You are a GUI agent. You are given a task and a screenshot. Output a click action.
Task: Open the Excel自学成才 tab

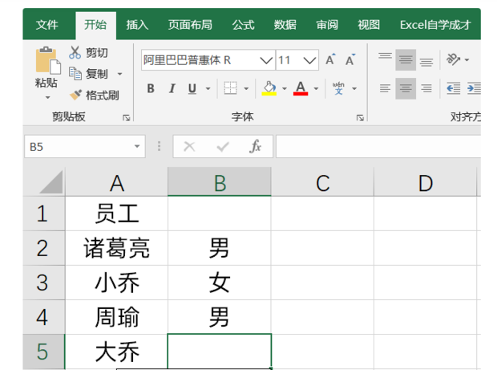[x=435, y=24]
